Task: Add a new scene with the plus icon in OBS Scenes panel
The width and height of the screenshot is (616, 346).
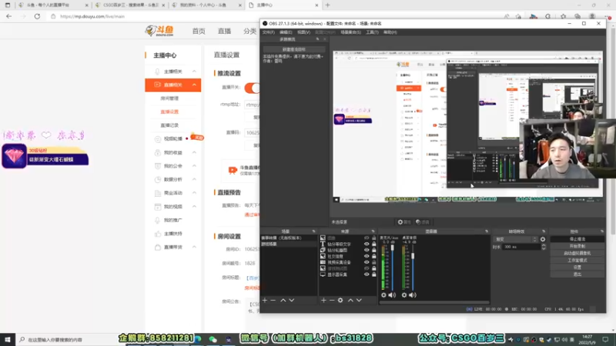Action: [x=265, y=300]
